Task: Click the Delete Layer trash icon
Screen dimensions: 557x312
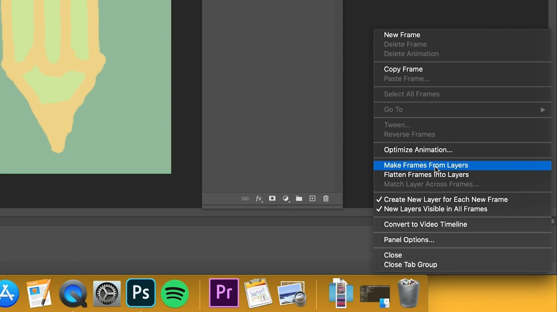Action: coord(326,198)
